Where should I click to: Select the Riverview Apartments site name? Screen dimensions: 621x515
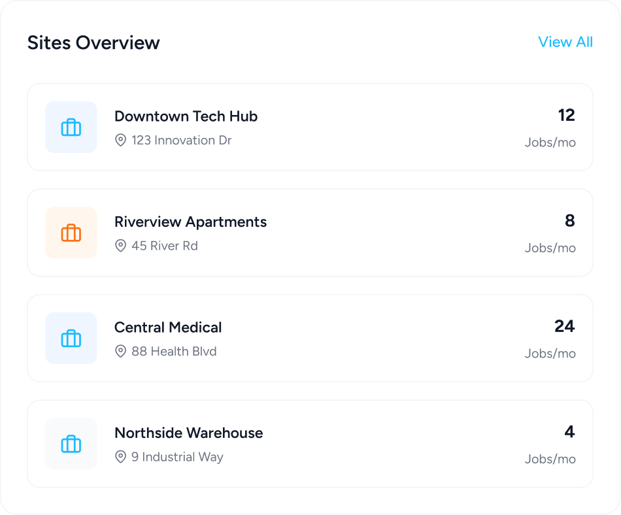click(190, 222)
